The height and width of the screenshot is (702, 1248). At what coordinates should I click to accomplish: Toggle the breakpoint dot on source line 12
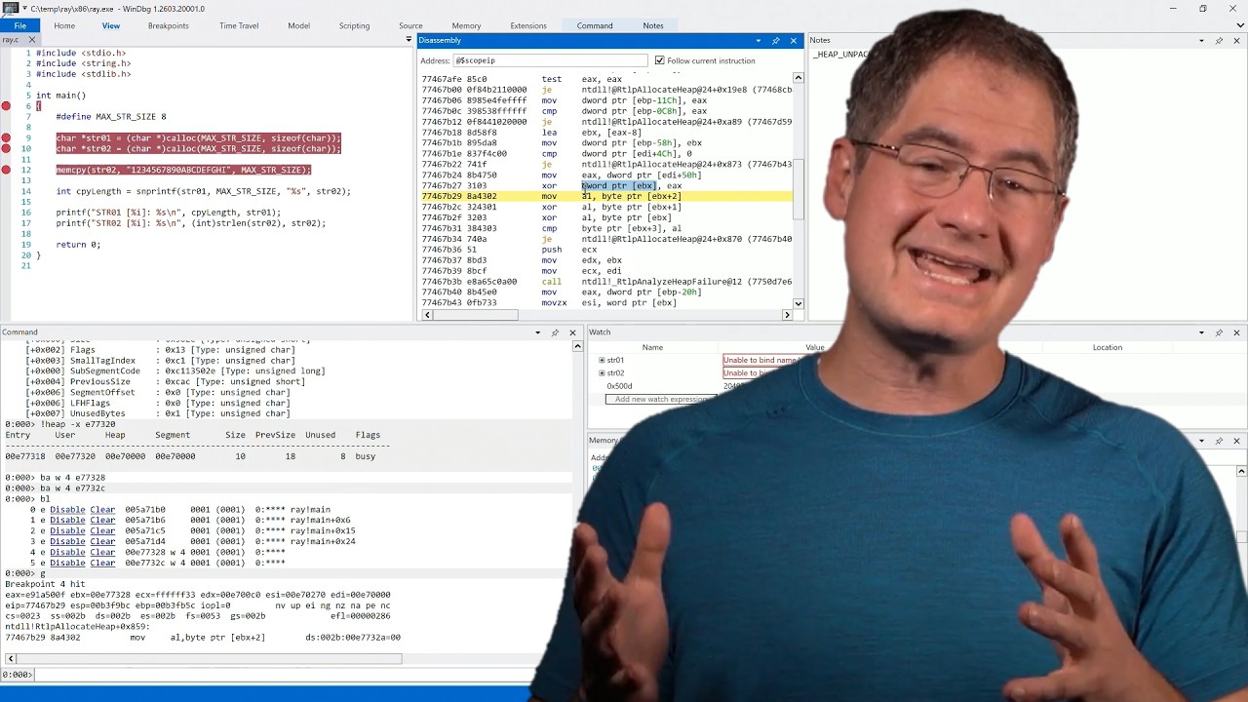tap(6, 171)
